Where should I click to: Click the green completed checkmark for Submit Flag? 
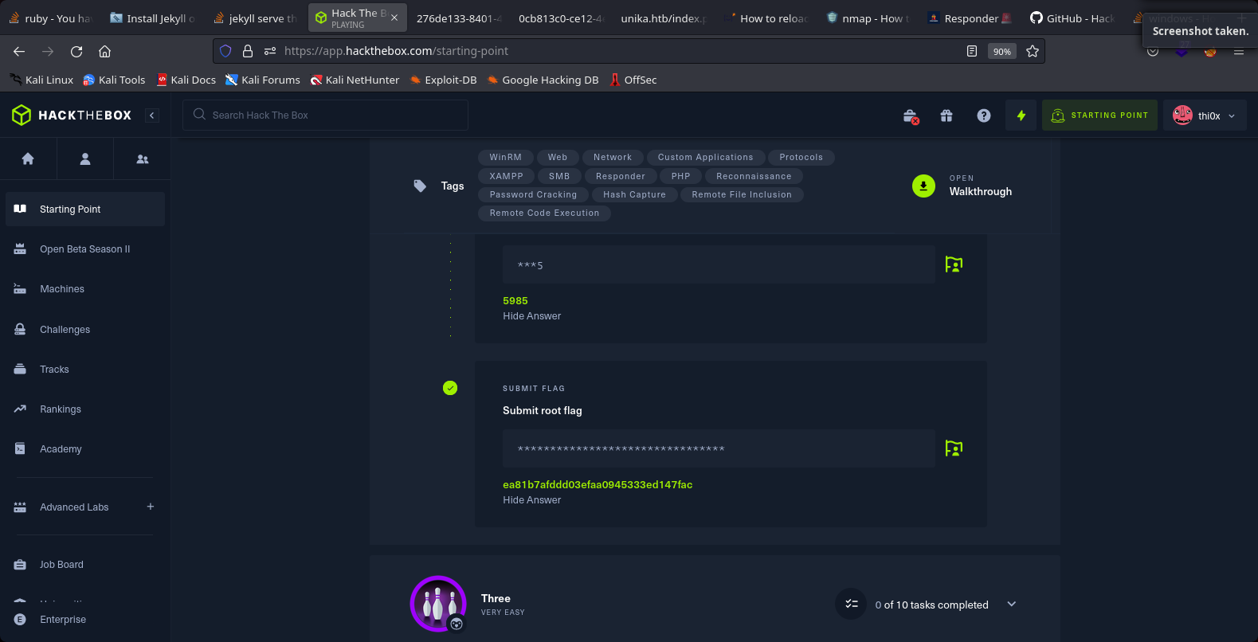(450, 388)
